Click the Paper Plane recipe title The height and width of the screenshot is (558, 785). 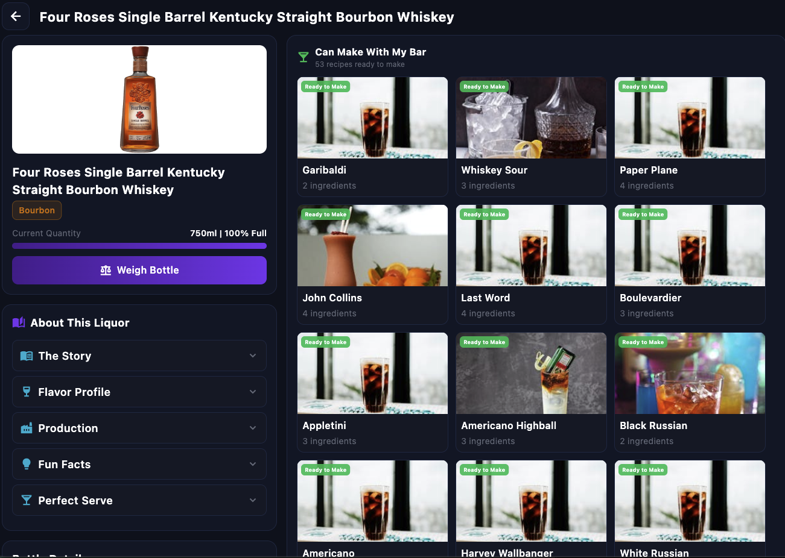649,170
